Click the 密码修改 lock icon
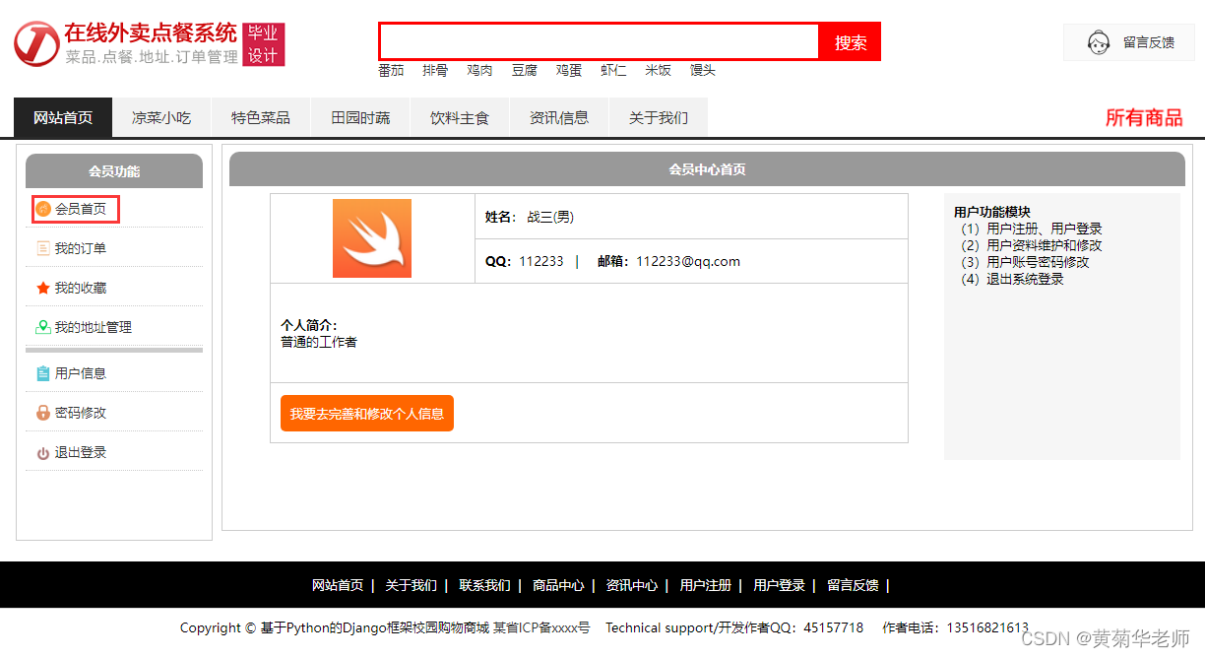1205x658 pixels. click(x=43, y=413)
